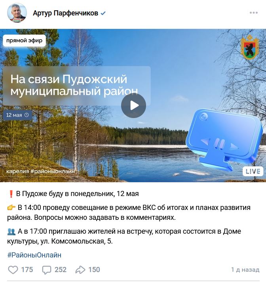The height and width of the screenshot is (282, 266).
Task: Click the clock icon beside 12 мая
Action: pos(27,115)
